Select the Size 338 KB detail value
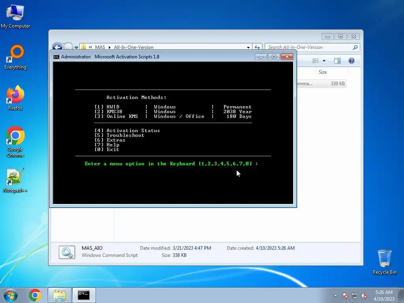Image resolution: width=404 pixels, height=303 pixels. point(180,255)
